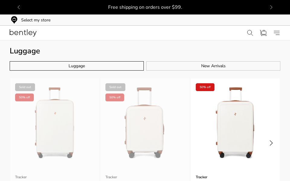The width and height of the screenshot is (290, 181).
Task: Click the red 50% off badge
Action: [205, 87]
